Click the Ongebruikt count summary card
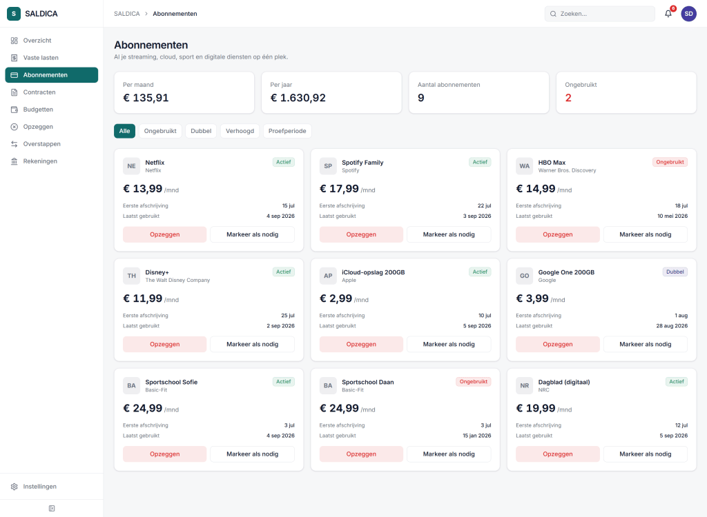This screenshot has height=517, width=707. tap(626, 93)
